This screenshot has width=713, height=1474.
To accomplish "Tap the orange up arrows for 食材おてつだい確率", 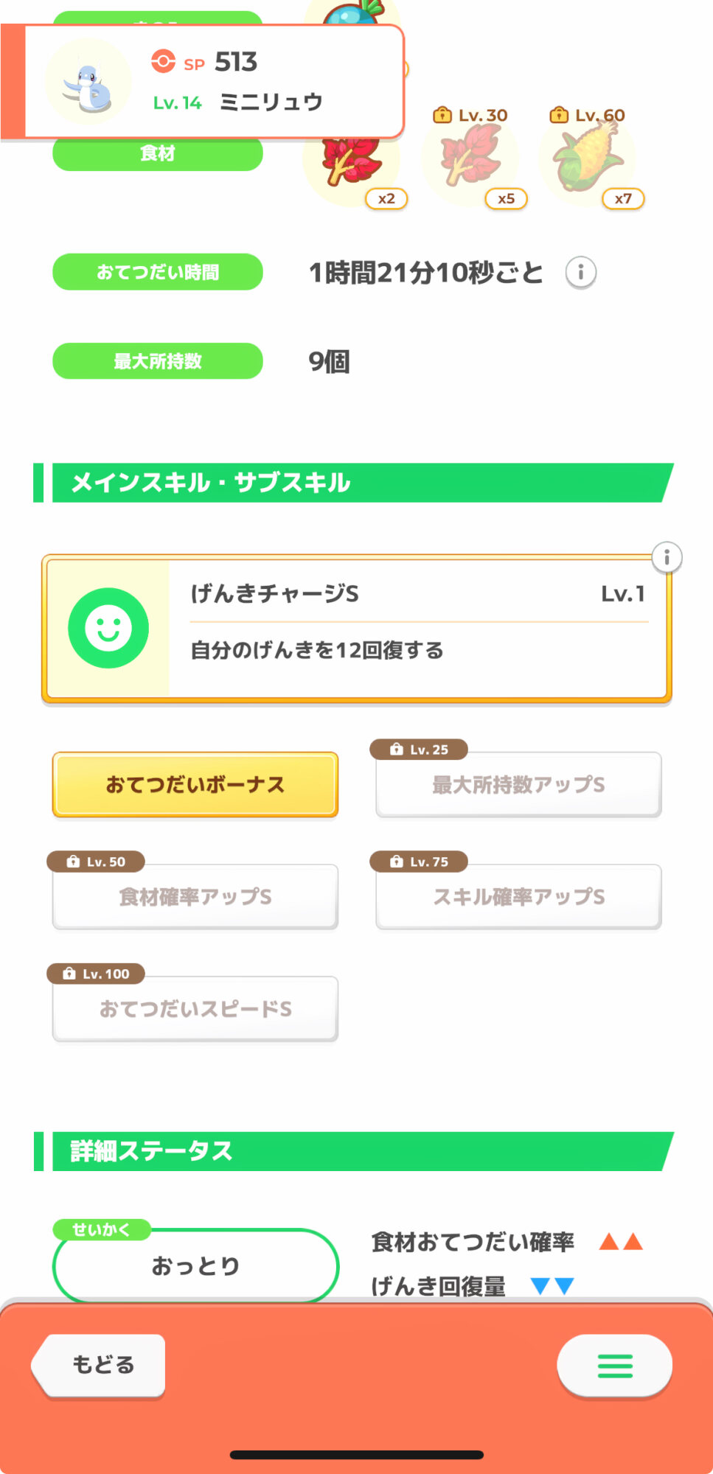I will [x=621, y=1242].
